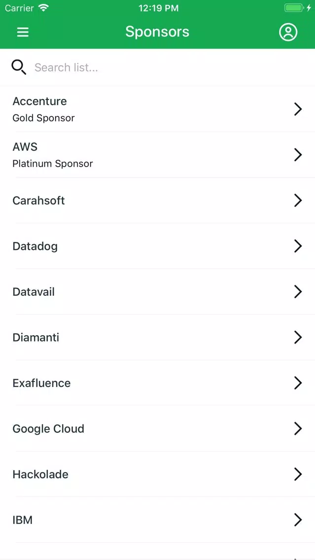Viewport: 315px width, 560px height.
Task: Open the IBM sponsor name
Action: (x=23, y=520)
